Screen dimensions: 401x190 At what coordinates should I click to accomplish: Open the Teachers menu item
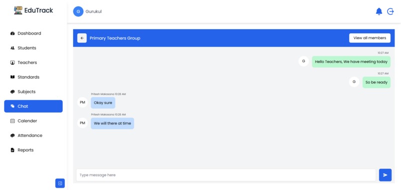[x=33, y=63]
